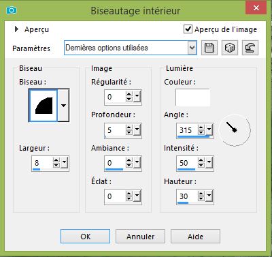Open the Intensité slider popup arrow

[209, 162]
